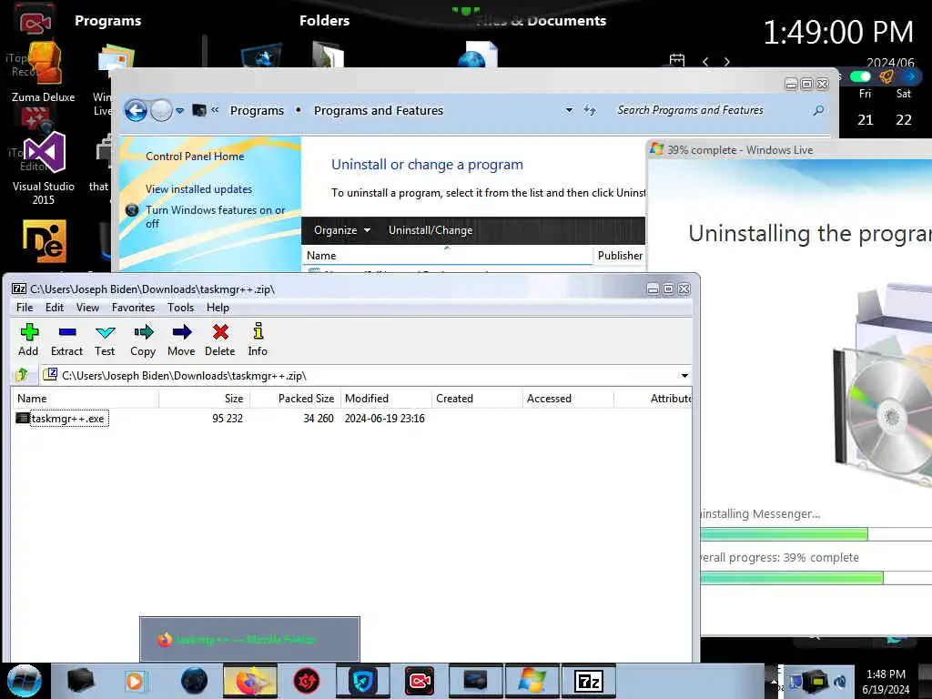Click the blue shield taskbar icon
Viewport: 932px width, 699px height.
click(362, 681)
